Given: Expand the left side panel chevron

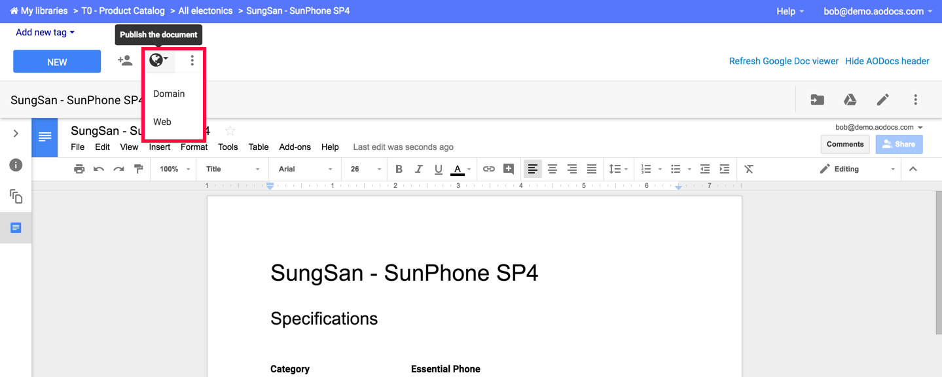Looking at the screenshot, I should click(x=16, y=134).
